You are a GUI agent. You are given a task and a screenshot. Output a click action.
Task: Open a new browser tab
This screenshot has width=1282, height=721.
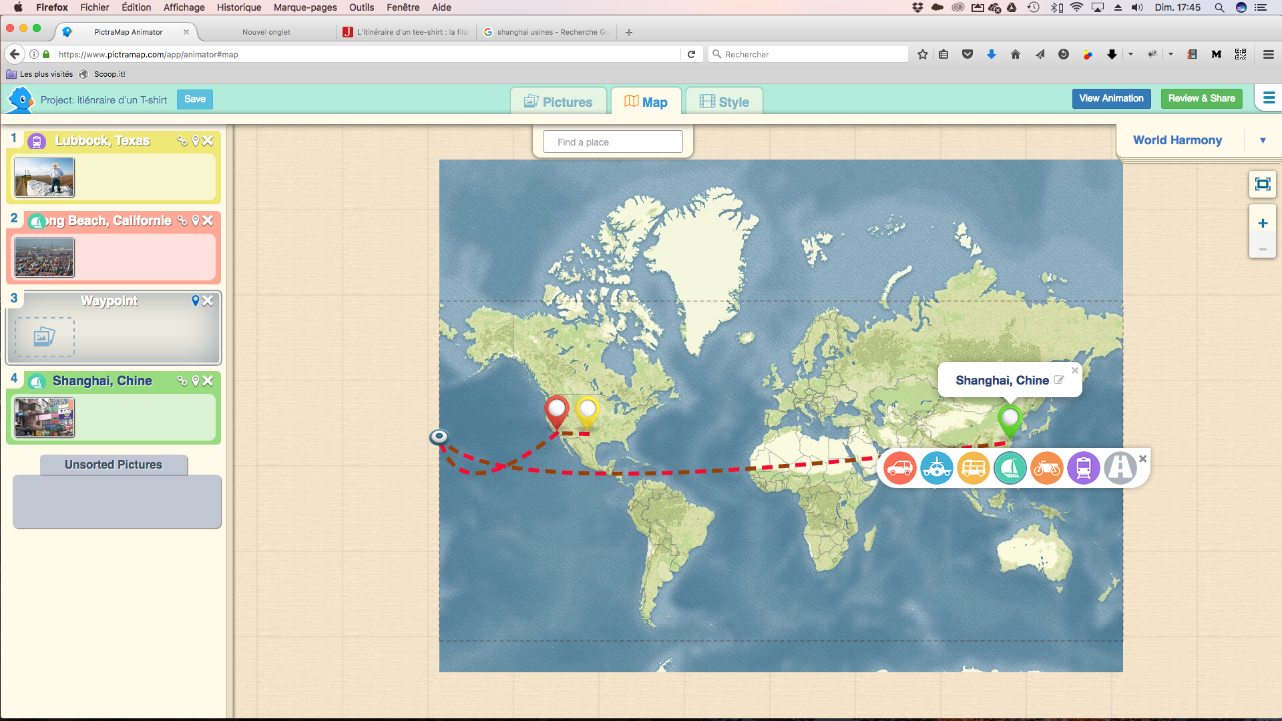click(628, 32)
